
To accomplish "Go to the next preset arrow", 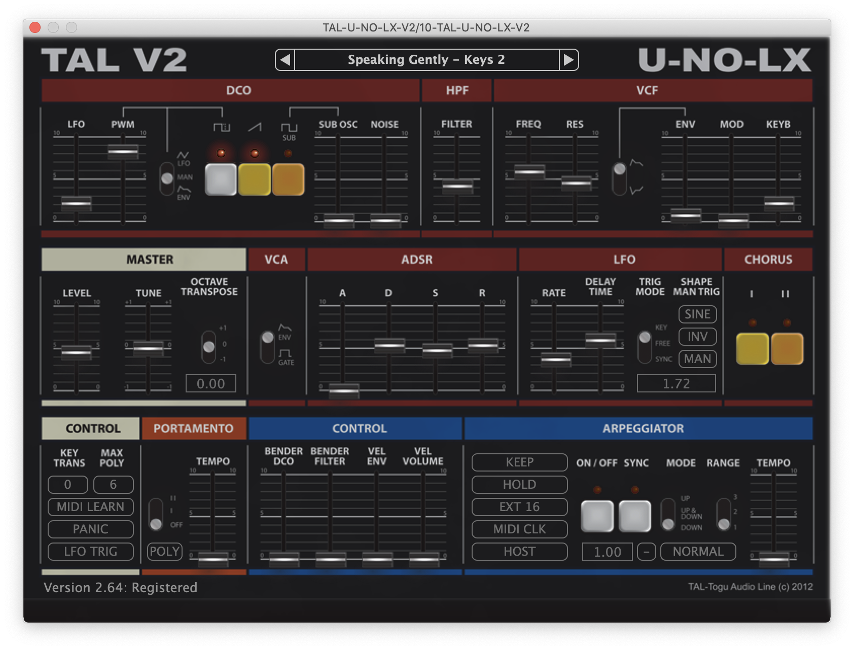I will tap(568, 60).
